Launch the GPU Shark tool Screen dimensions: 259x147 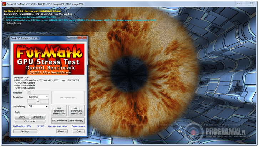click(38, 117)
